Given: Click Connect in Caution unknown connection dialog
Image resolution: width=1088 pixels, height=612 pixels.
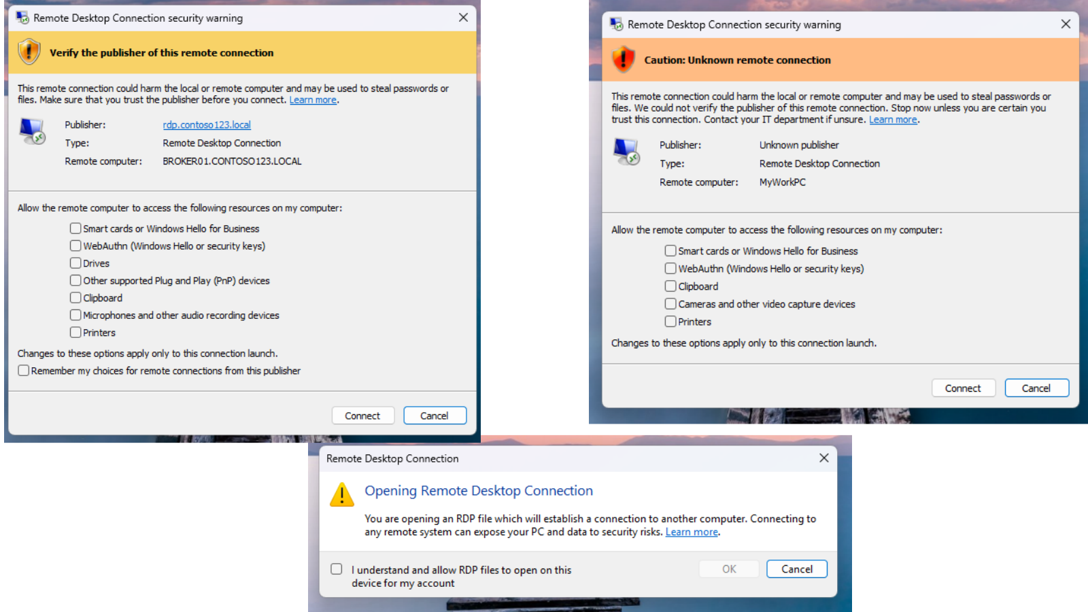Looking at the screenshot, I should (963, 388).
